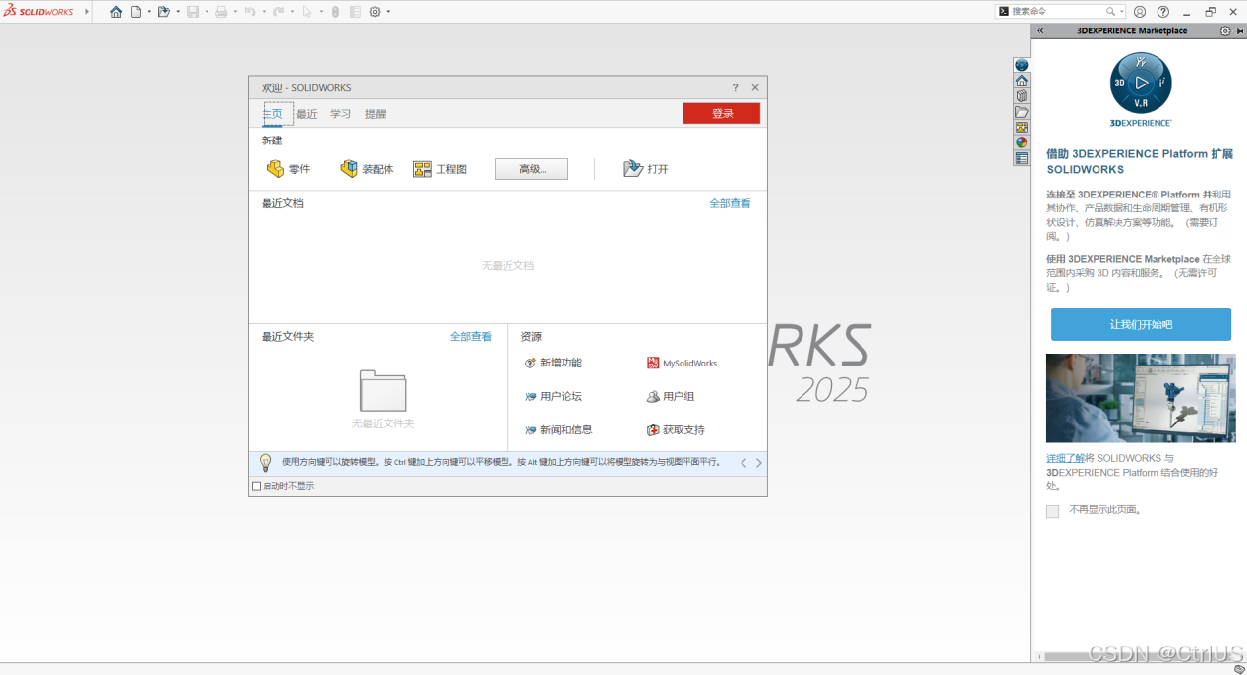
Task: Expand SOLIDWORKS menu arrow beside logo
Action: (87, 12)
